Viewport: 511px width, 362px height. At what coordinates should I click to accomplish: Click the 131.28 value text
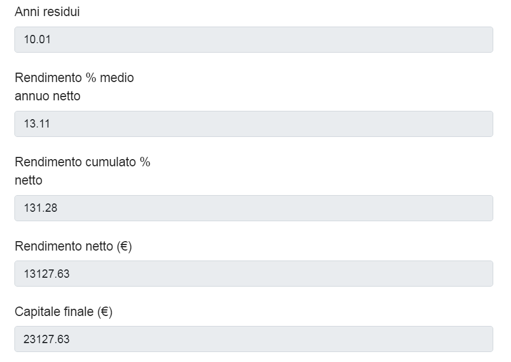point(41,208)
